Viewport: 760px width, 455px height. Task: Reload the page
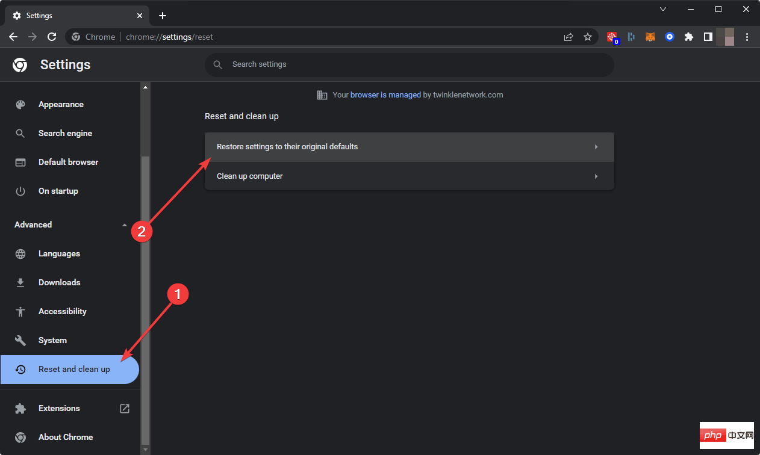[x=52, y=37]
